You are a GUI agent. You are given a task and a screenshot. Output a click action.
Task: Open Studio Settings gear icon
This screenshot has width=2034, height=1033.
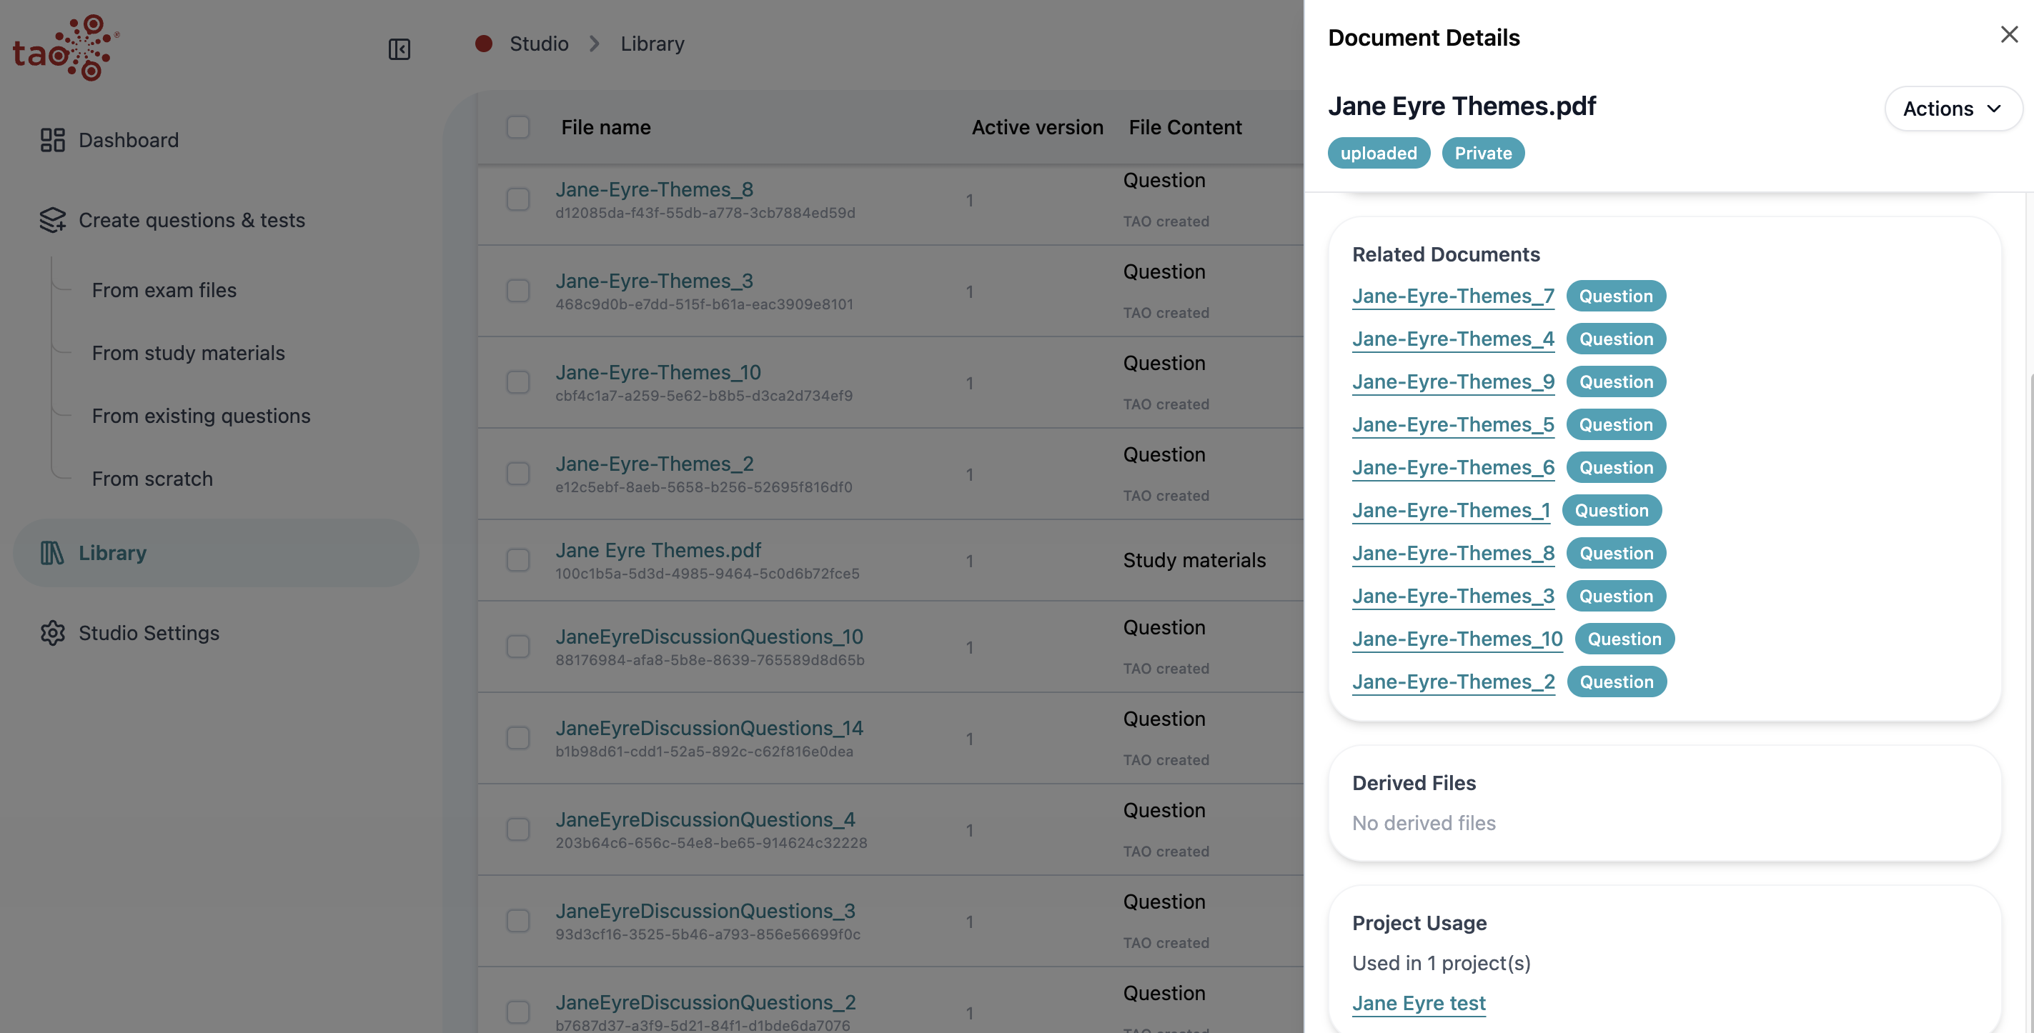click(x=52, y=633)
